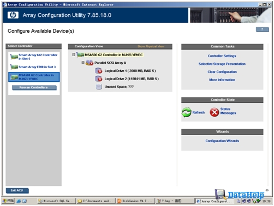Open Configuration Wizards
This screenshot has height=206, width=274.
tap(222, 141)
